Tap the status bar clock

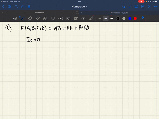(4, 1)
